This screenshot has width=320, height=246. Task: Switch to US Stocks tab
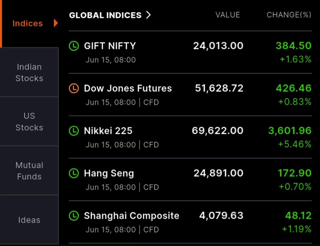29,121
